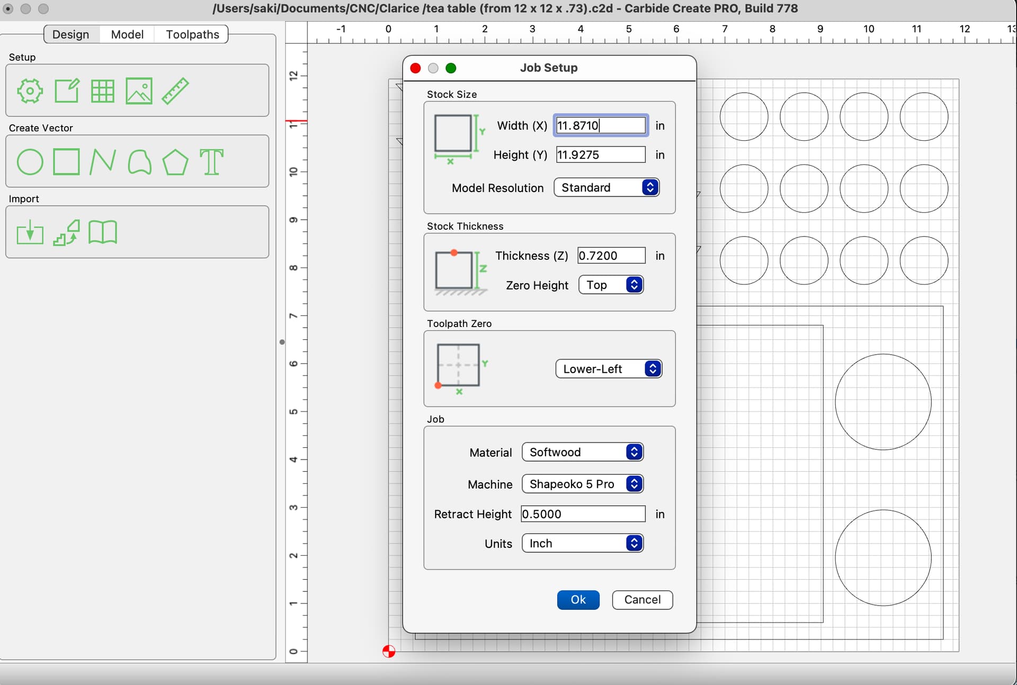Image resolution: width=1017 pixels, height=685 pixels.
Task: Confirm Job Setup with Ok
Action: [x=578, y=600]
